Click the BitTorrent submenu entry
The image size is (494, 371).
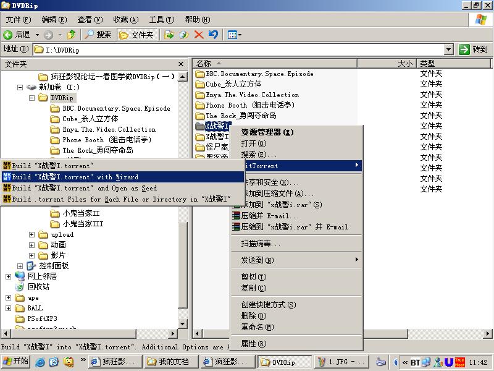click(303, 166)
